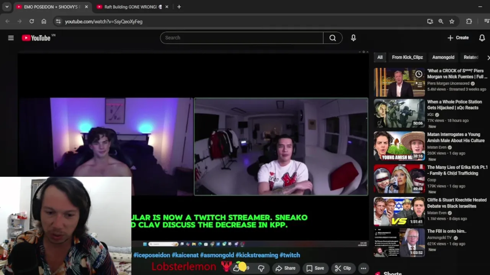Open Young Amish Male video thumbnail

(399, 146)
